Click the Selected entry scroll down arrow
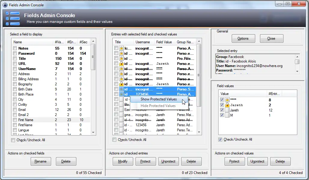Image resolution: width=309 pixels, height=180 pixels. coord(297,71)
